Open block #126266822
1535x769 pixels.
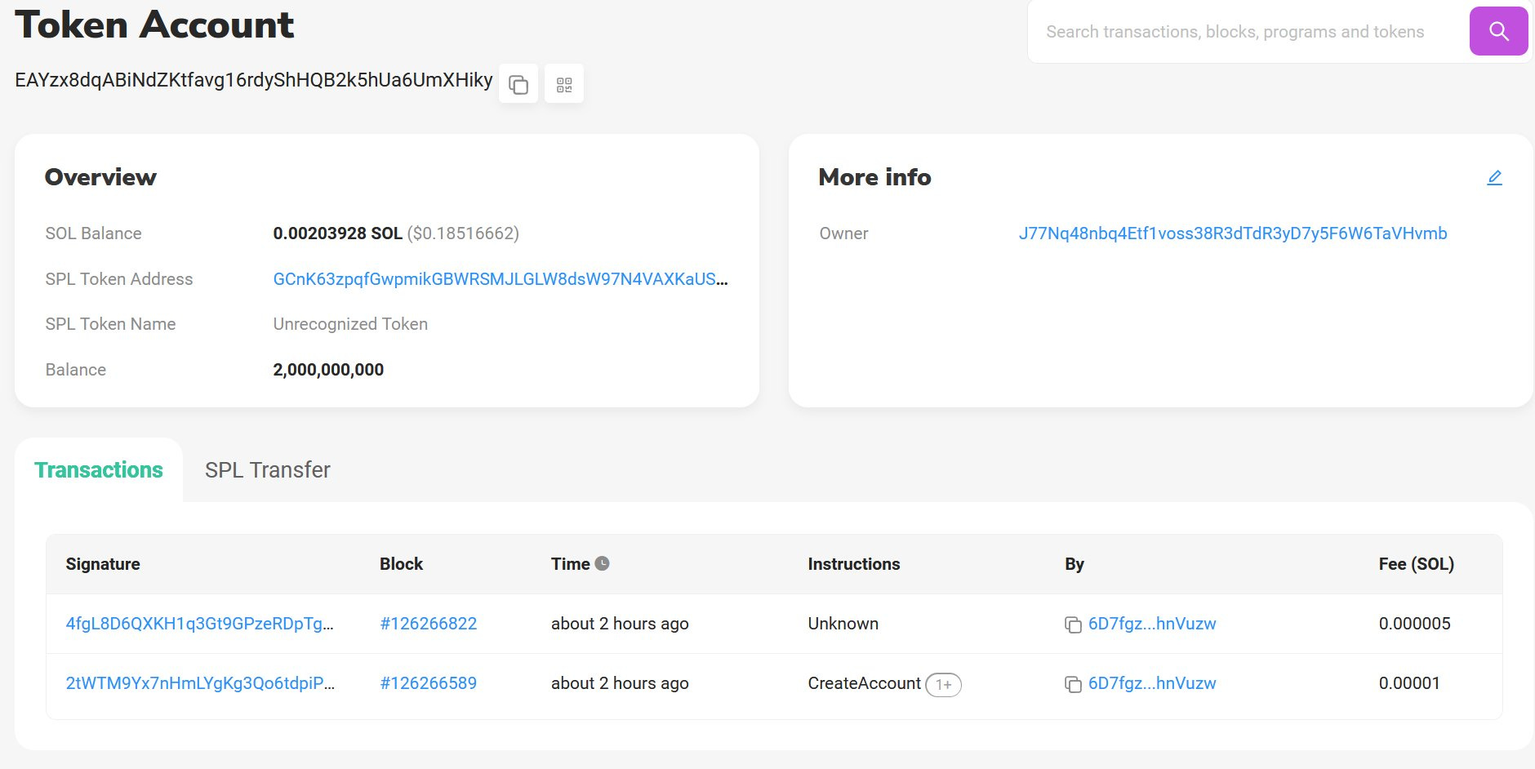429,624
